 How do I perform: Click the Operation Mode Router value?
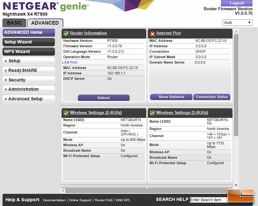click(112, 57)
